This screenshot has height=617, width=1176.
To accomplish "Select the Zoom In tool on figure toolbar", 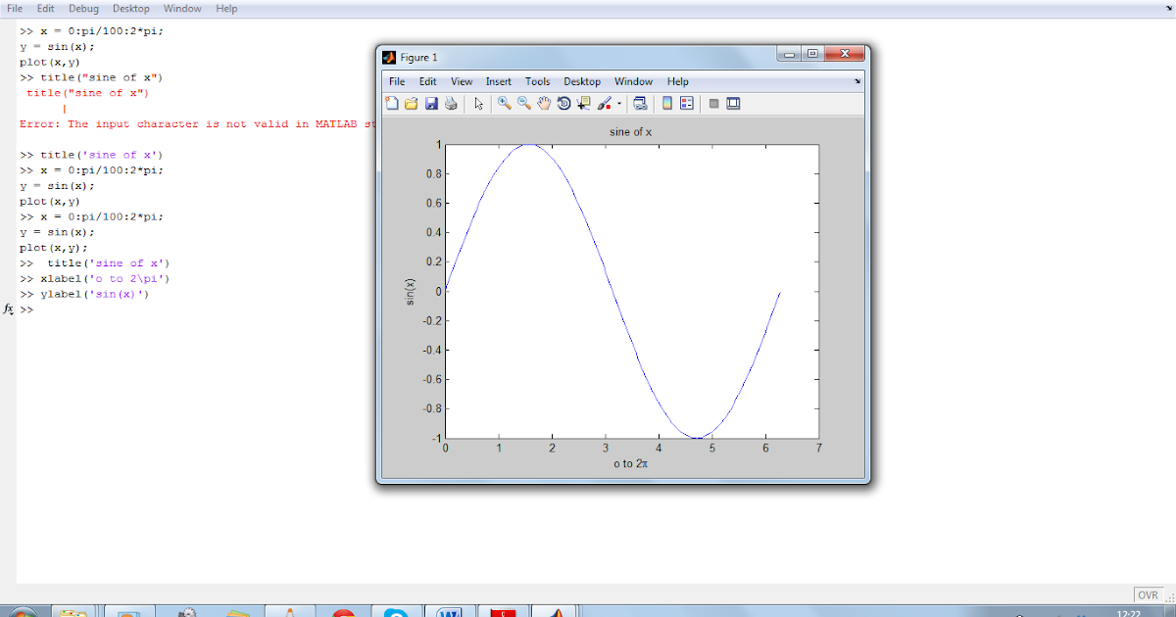I will coord(502,105).
